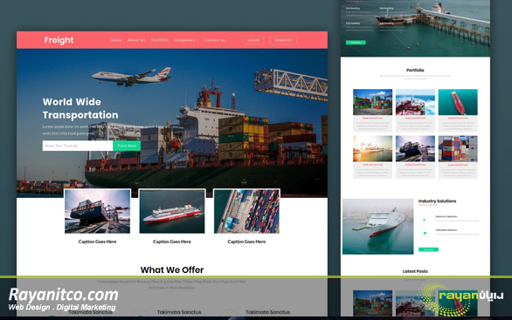
Task: Click the Portfolio section heading on right page
Action: pyautogui.click(x=415, y=70)
